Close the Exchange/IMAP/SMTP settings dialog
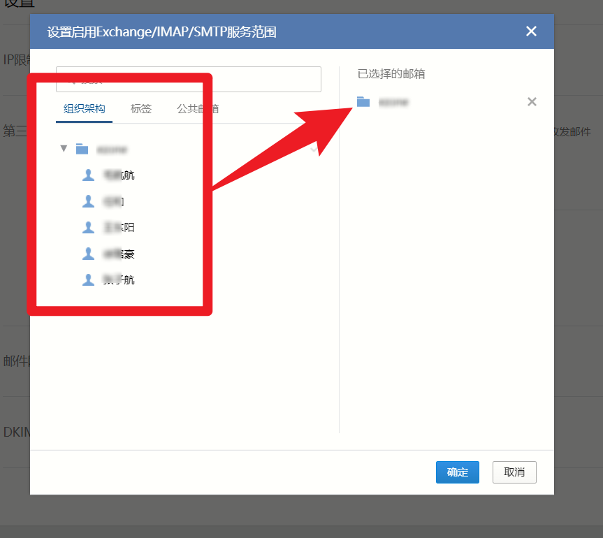 point(531,31)
